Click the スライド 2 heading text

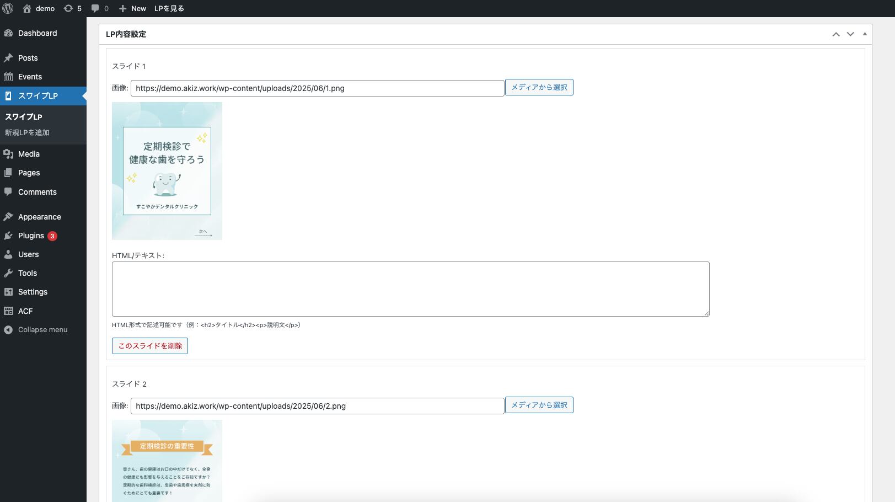coord(129,384)
